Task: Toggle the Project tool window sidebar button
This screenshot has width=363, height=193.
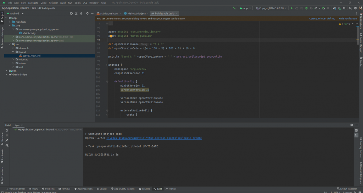Action: tap(2, 16)
